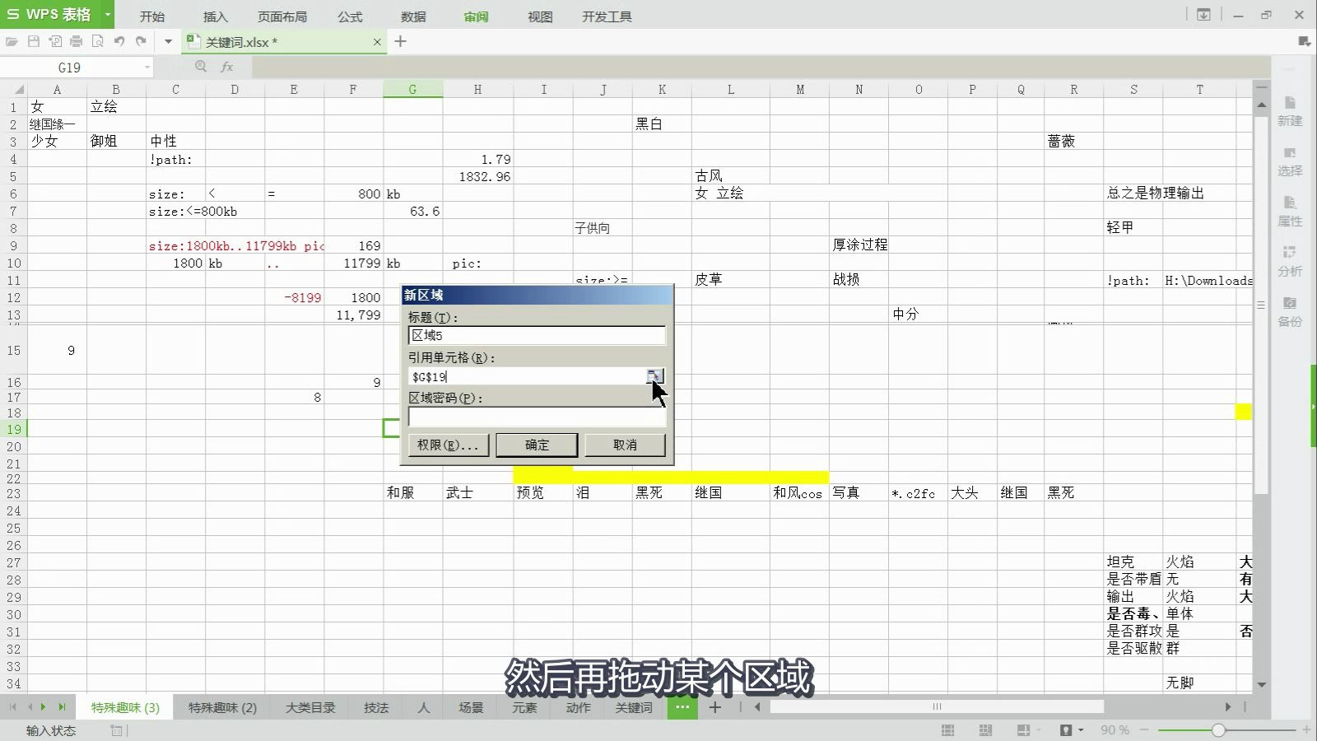Open the 数据 ribbon tab

[x=413, y=16]
